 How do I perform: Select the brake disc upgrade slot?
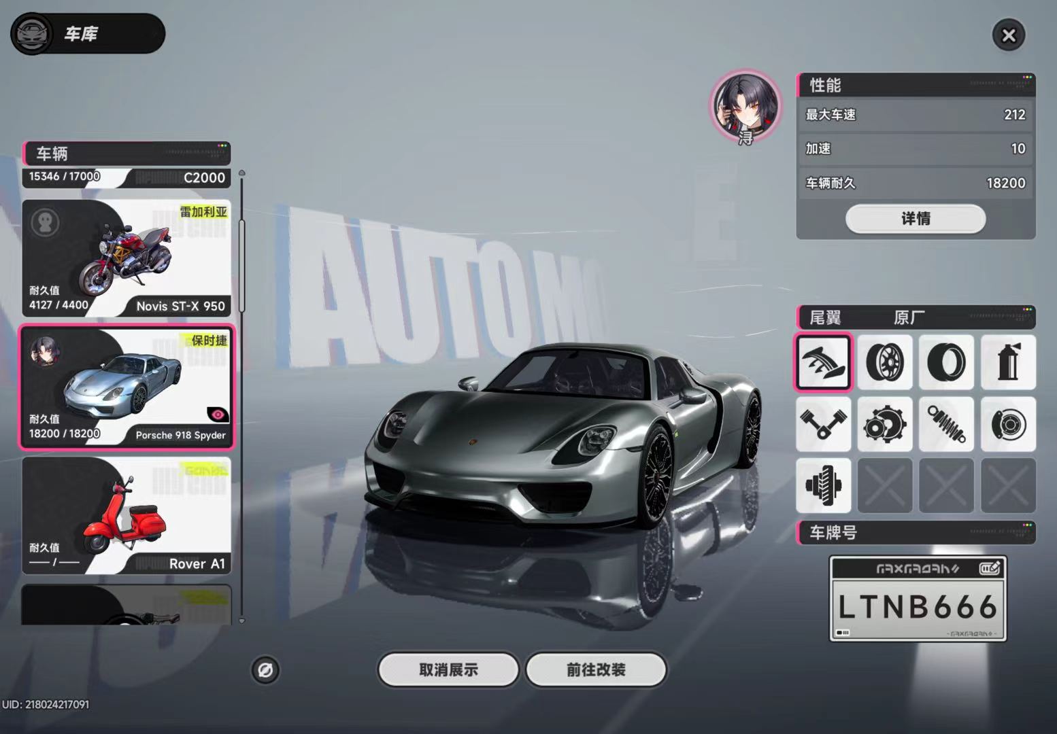pyautogui.click(x=1008, y=424)
